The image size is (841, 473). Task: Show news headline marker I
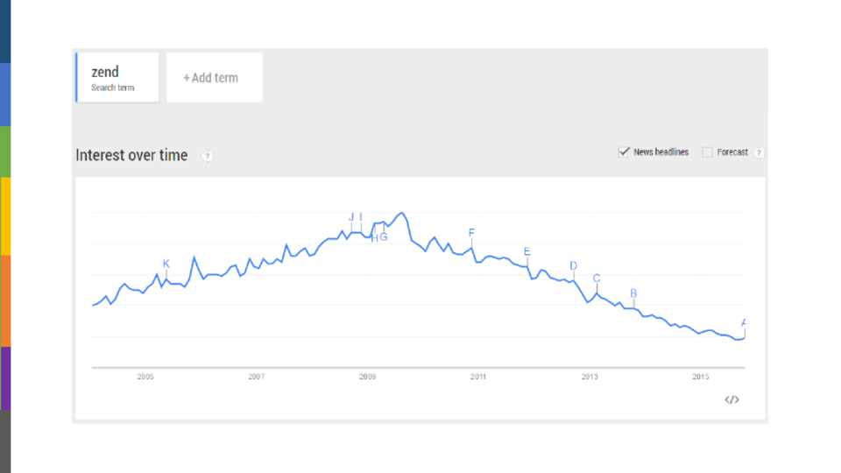tap(361, 217)
